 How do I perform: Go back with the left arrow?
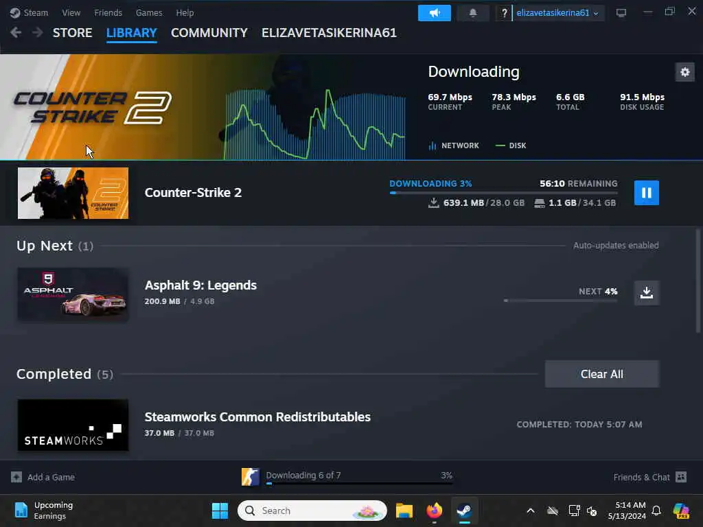click(x=16, y=32)
